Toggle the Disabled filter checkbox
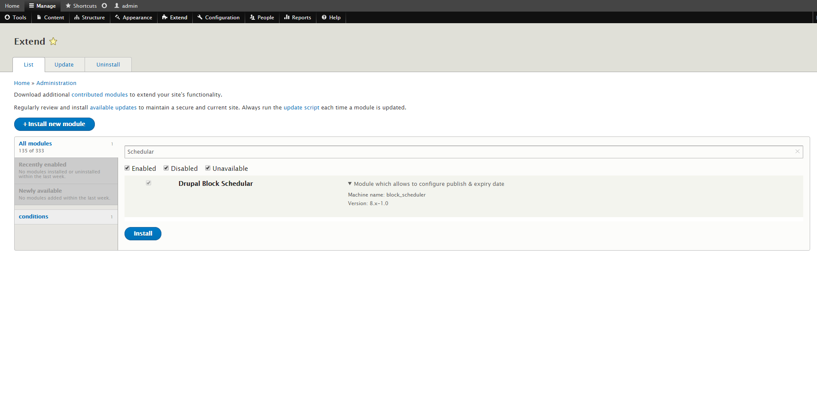Screen dimensions: 817x415 (x=166, y=168)
